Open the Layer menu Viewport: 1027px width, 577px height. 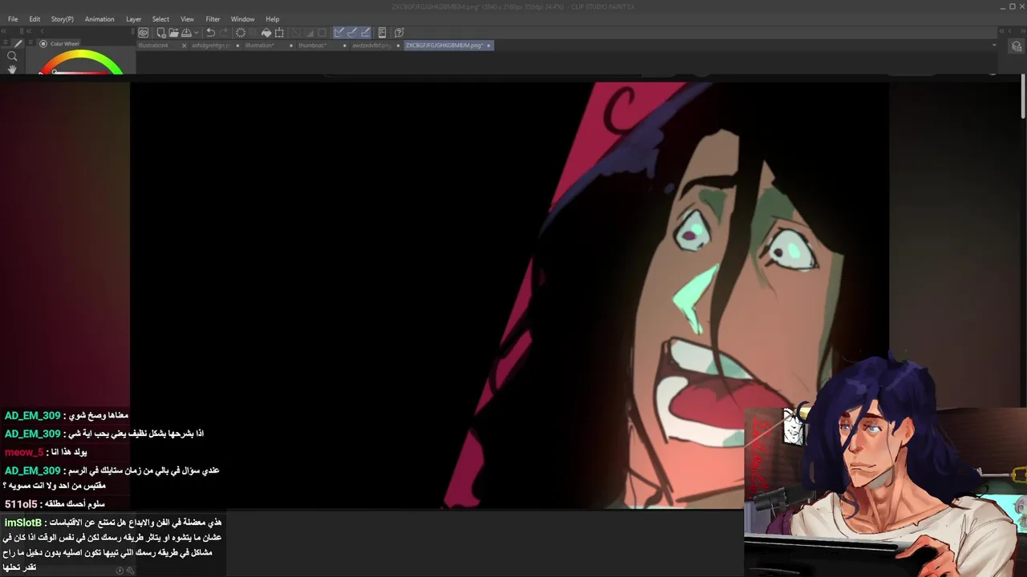coord(133,19)
